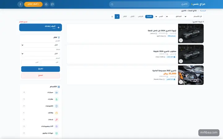Select the خدمات category row
Viewport: 223px width, 139px height.
point(41,120)
